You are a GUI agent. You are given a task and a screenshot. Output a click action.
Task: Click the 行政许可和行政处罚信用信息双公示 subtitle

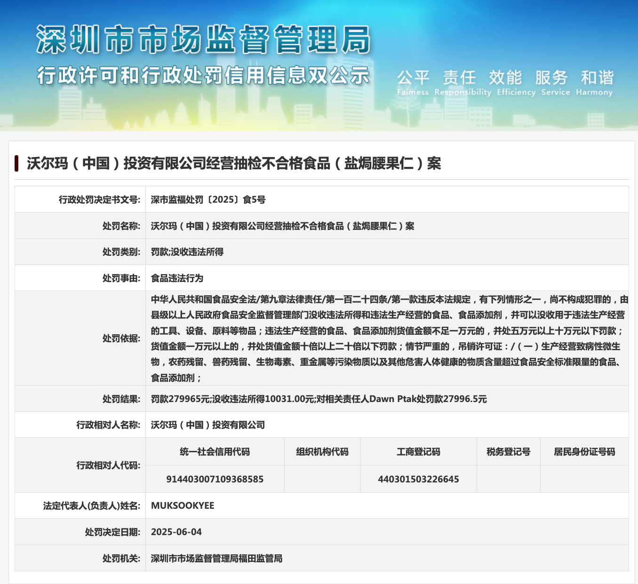(x=204, y=76)
